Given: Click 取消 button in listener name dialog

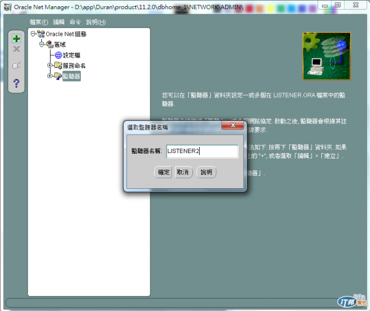Looking at the screenshot, I should point(183,172).
